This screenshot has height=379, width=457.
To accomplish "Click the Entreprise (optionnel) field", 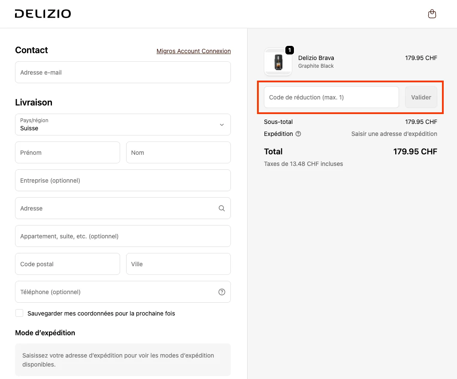I will click(123, 180).
